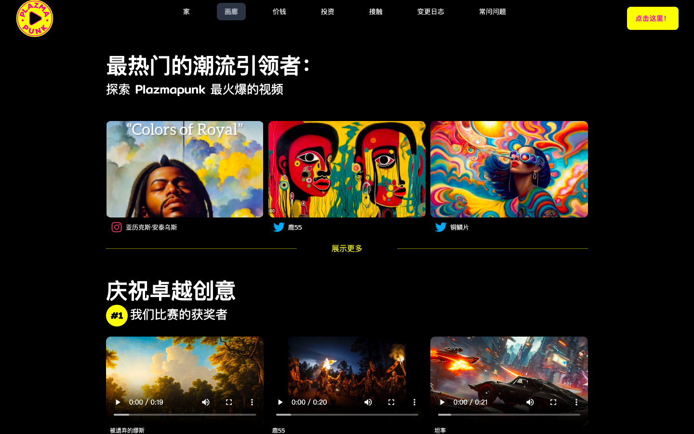The height and width of the screenshot is (434, 694).
Task: Enter fullscreen on the 0:20 video
Action: click(x=391, y=402)
